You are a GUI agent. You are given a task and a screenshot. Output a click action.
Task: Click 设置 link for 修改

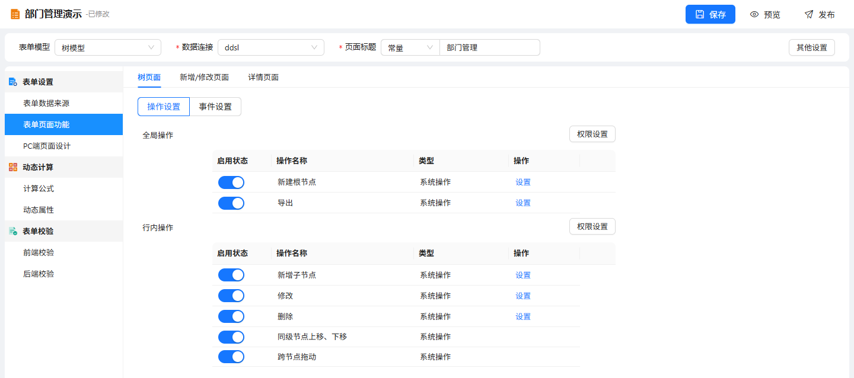click(523, 296)
